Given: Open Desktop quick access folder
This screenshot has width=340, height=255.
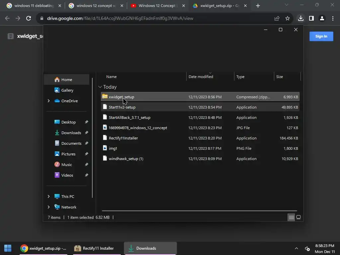Looking at the screenshot, I should tap(68, 122).
